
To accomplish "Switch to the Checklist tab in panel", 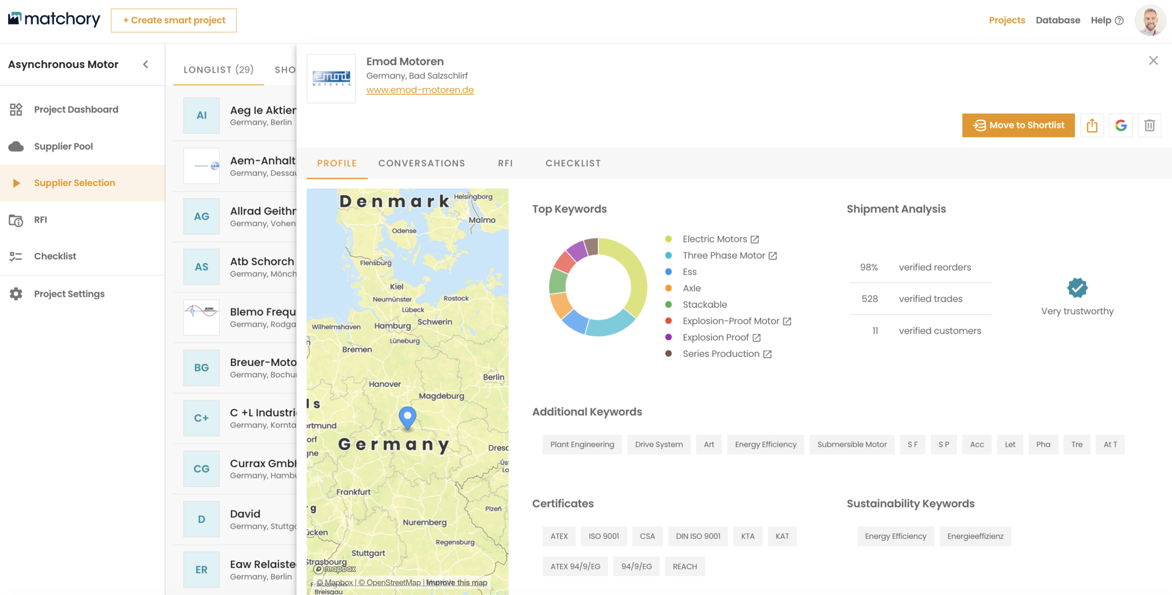I will (573, 164).
